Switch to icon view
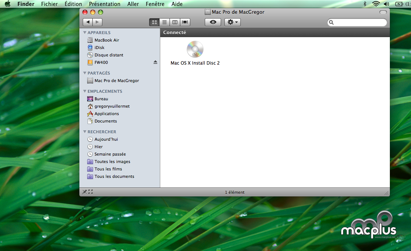Screen dimensions: 411x251 [154, 22]
